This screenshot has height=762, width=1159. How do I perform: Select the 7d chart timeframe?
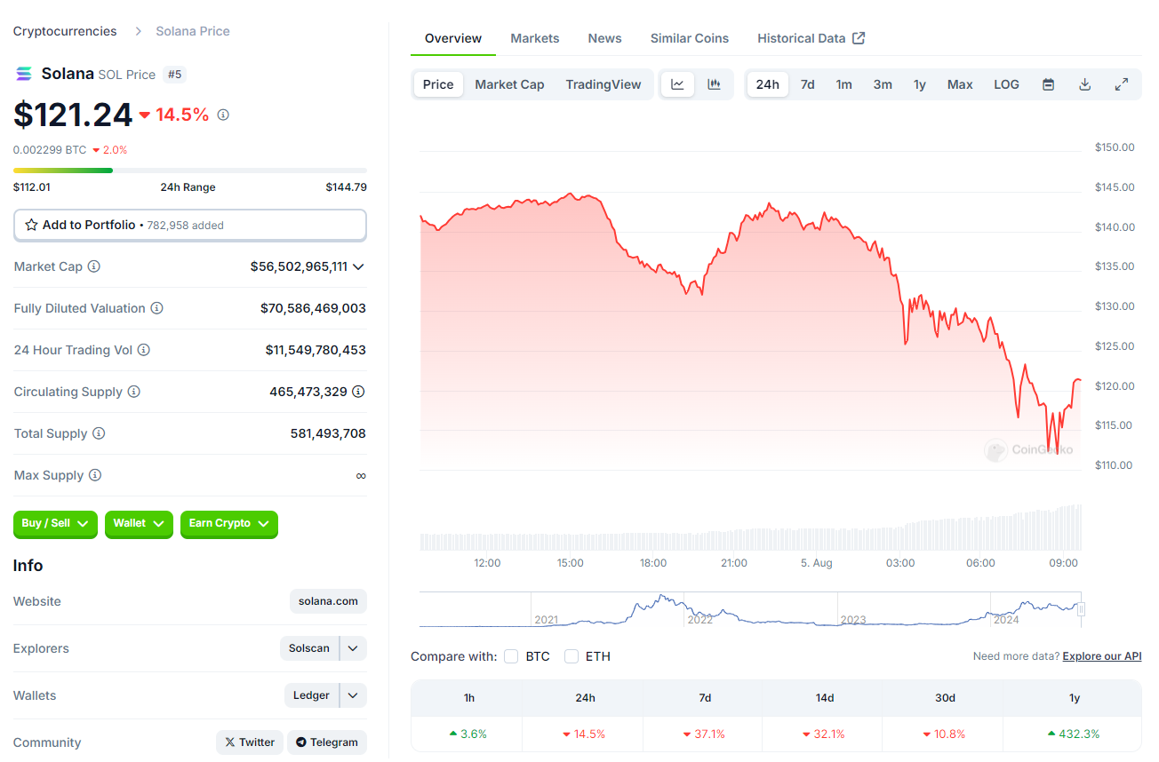click(807, 84)
